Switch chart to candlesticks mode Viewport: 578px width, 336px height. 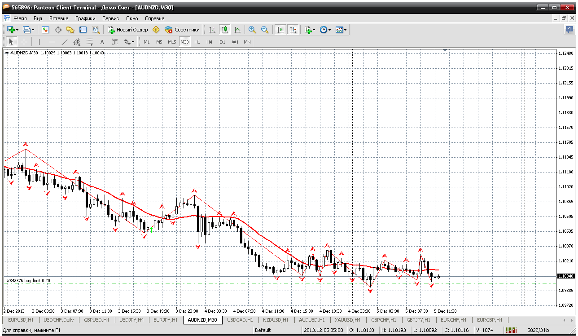225,30
